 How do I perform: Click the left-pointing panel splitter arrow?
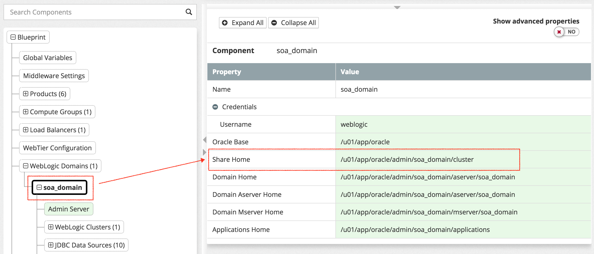(x=205, y=140)
